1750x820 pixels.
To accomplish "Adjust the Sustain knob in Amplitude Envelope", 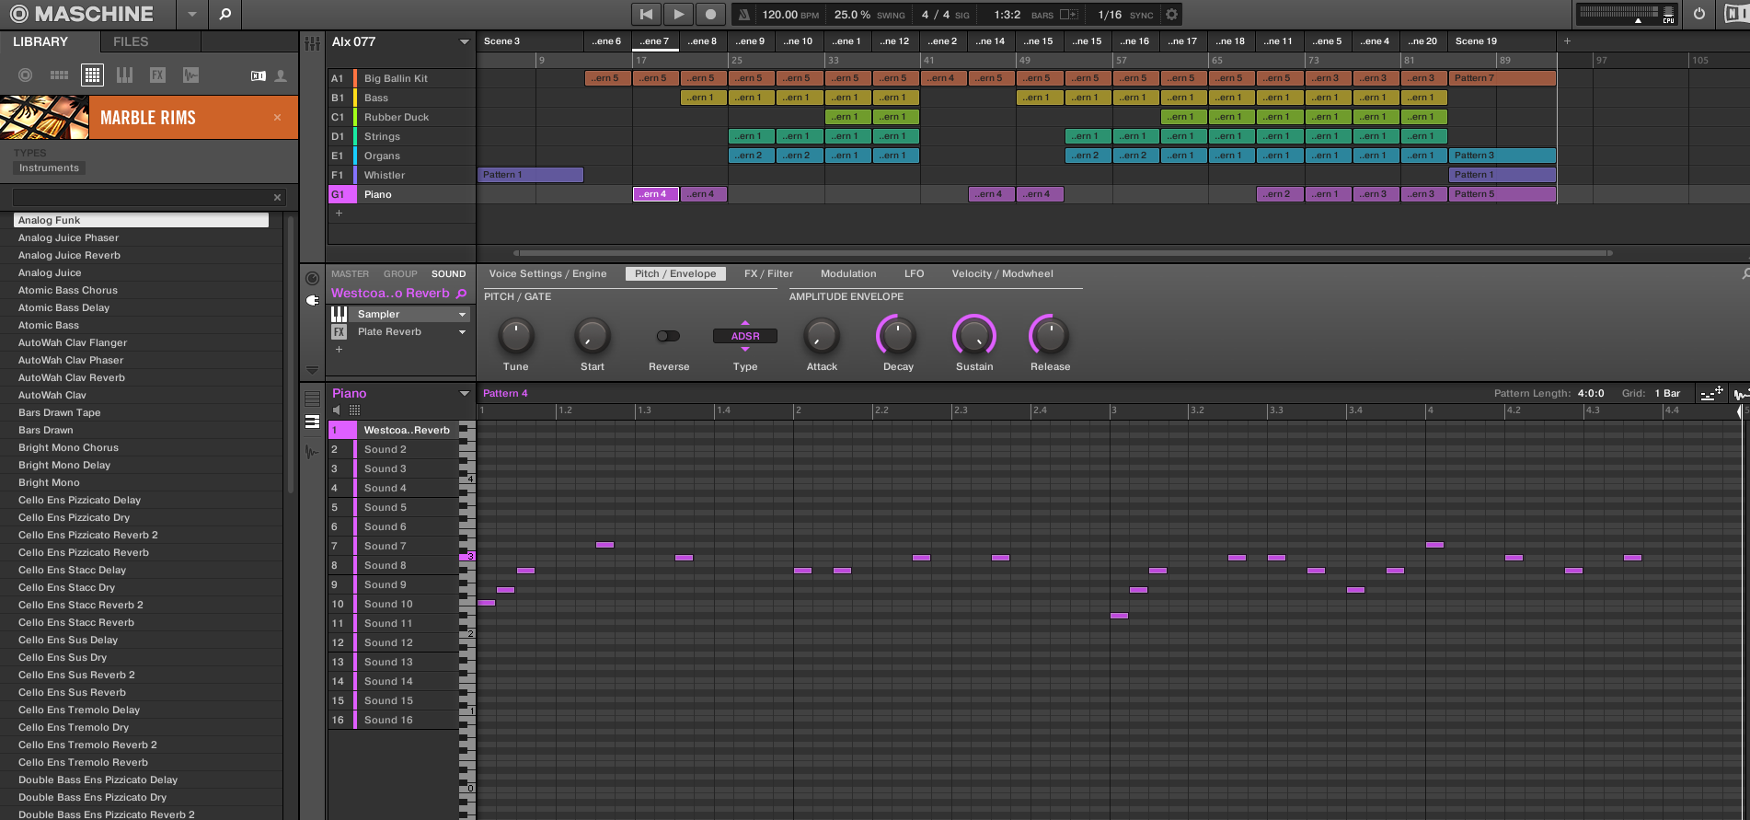I will point(973,336).
